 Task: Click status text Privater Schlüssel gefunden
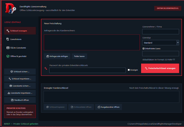[x=26, y=124]
